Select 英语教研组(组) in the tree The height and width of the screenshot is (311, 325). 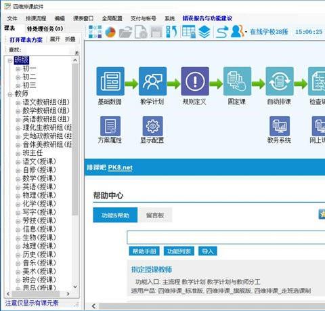[46, 119]
